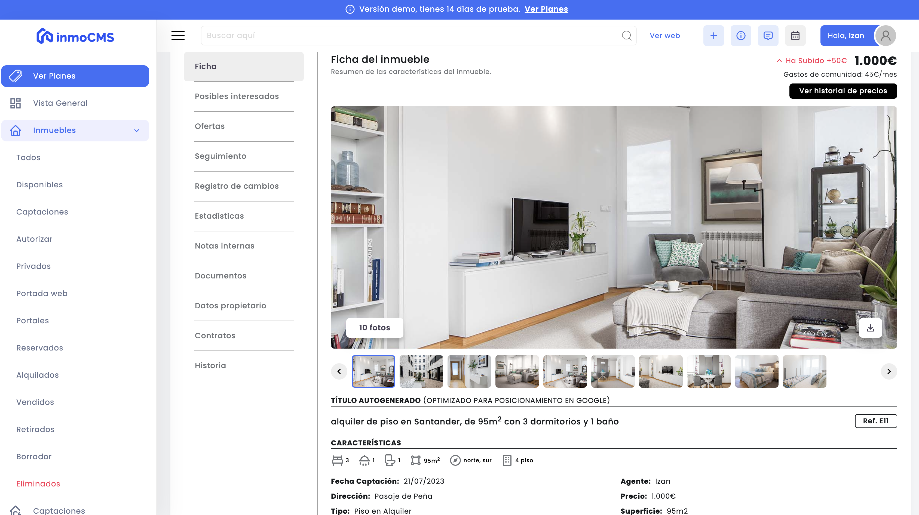This screenshot has width=919, height=515.
Task: Click the inmoCMS logo
Action: coord(75,36)
